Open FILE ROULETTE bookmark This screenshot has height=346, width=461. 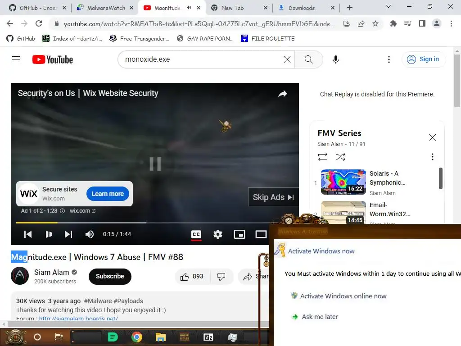click(x=267, y=39)
